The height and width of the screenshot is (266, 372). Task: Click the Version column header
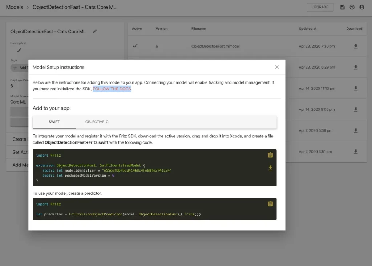(x=162, y=28)
